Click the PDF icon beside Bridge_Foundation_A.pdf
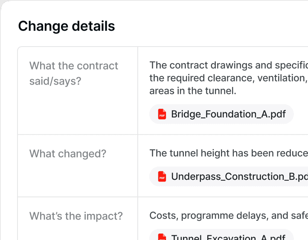 [162, 114]
